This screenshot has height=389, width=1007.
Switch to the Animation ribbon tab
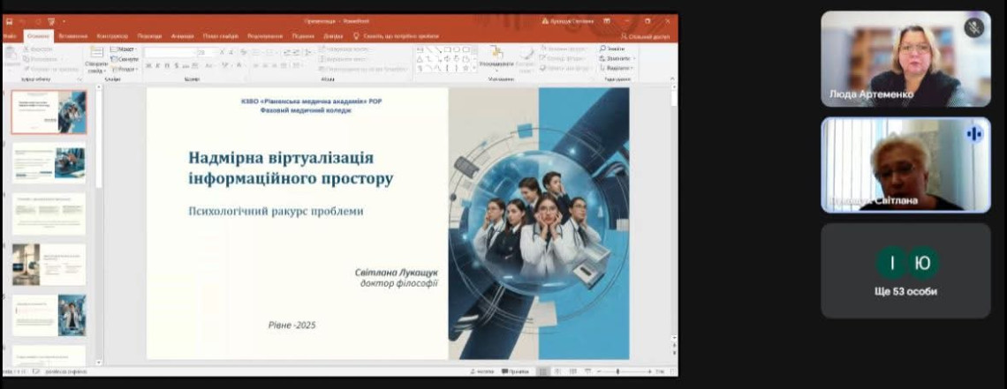[x=183, y=36]
